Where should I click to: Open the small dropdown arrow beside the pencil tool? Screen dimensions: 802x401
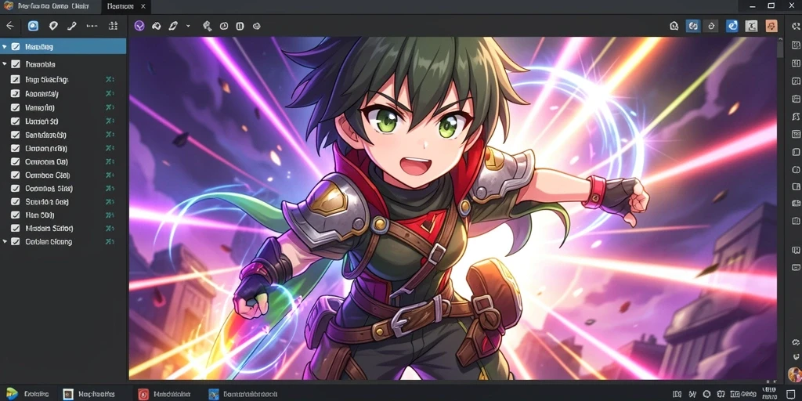(188, 26)
